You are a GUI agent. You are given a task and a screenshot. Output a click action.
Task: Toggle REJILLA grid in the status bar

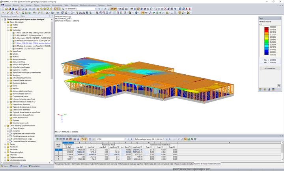pyautogui.click(x=183, y=169)
